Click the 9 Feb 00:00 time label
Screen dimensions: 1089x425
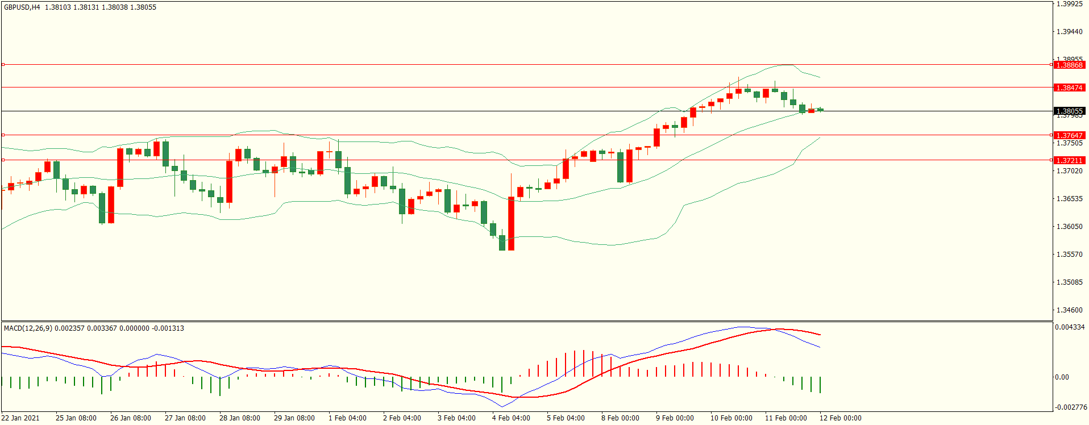(675, 418)
